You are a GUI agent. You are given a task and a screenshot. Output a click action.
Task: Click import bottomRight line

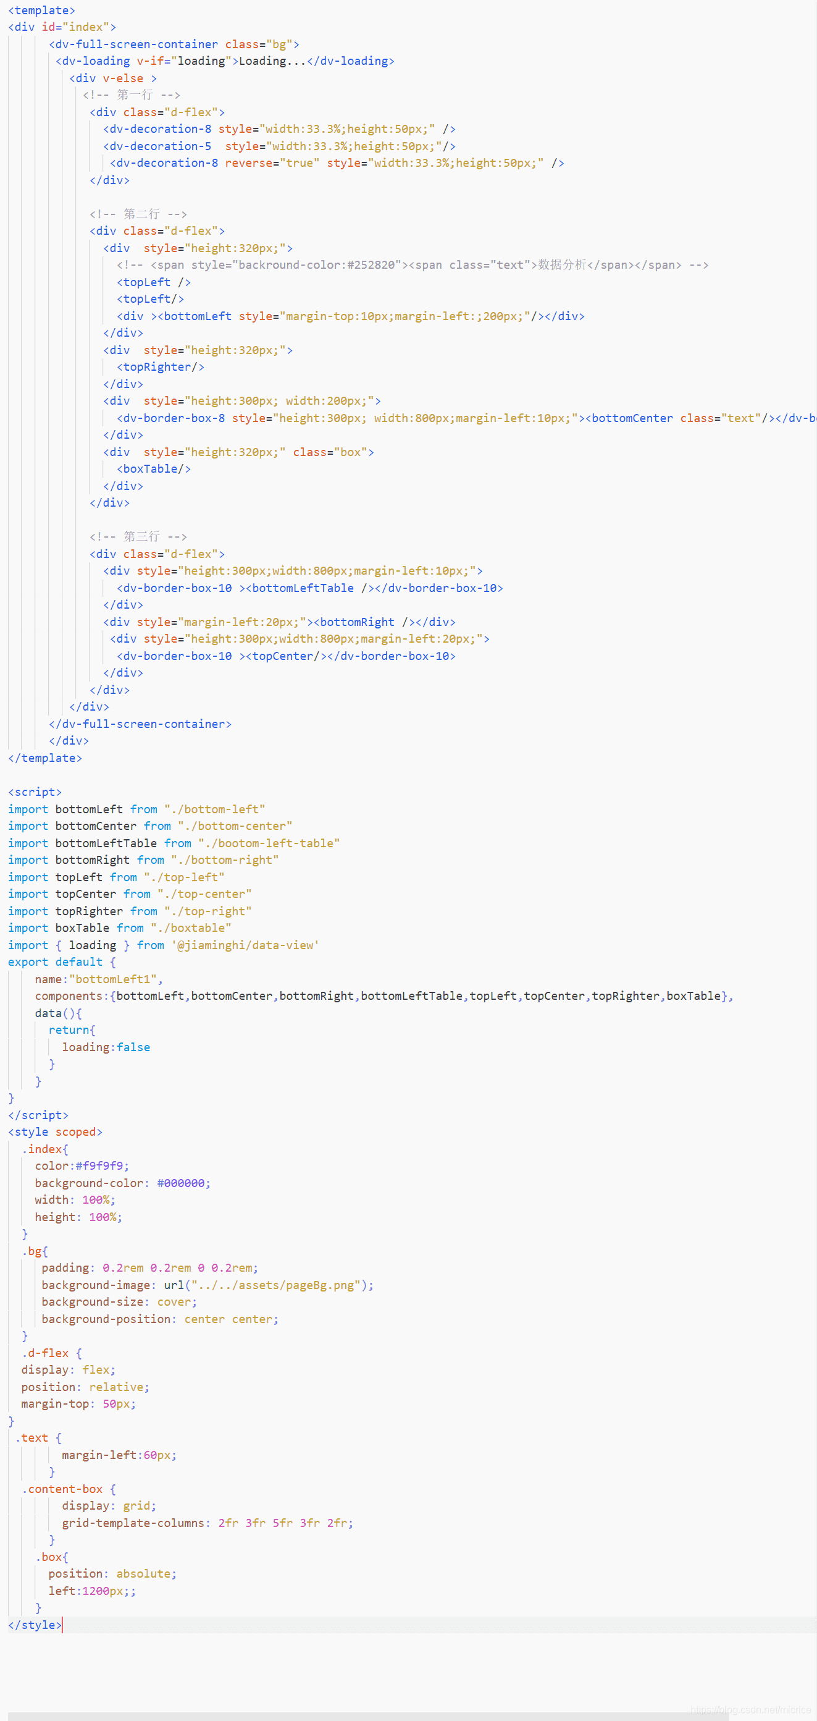coord(143,860)
